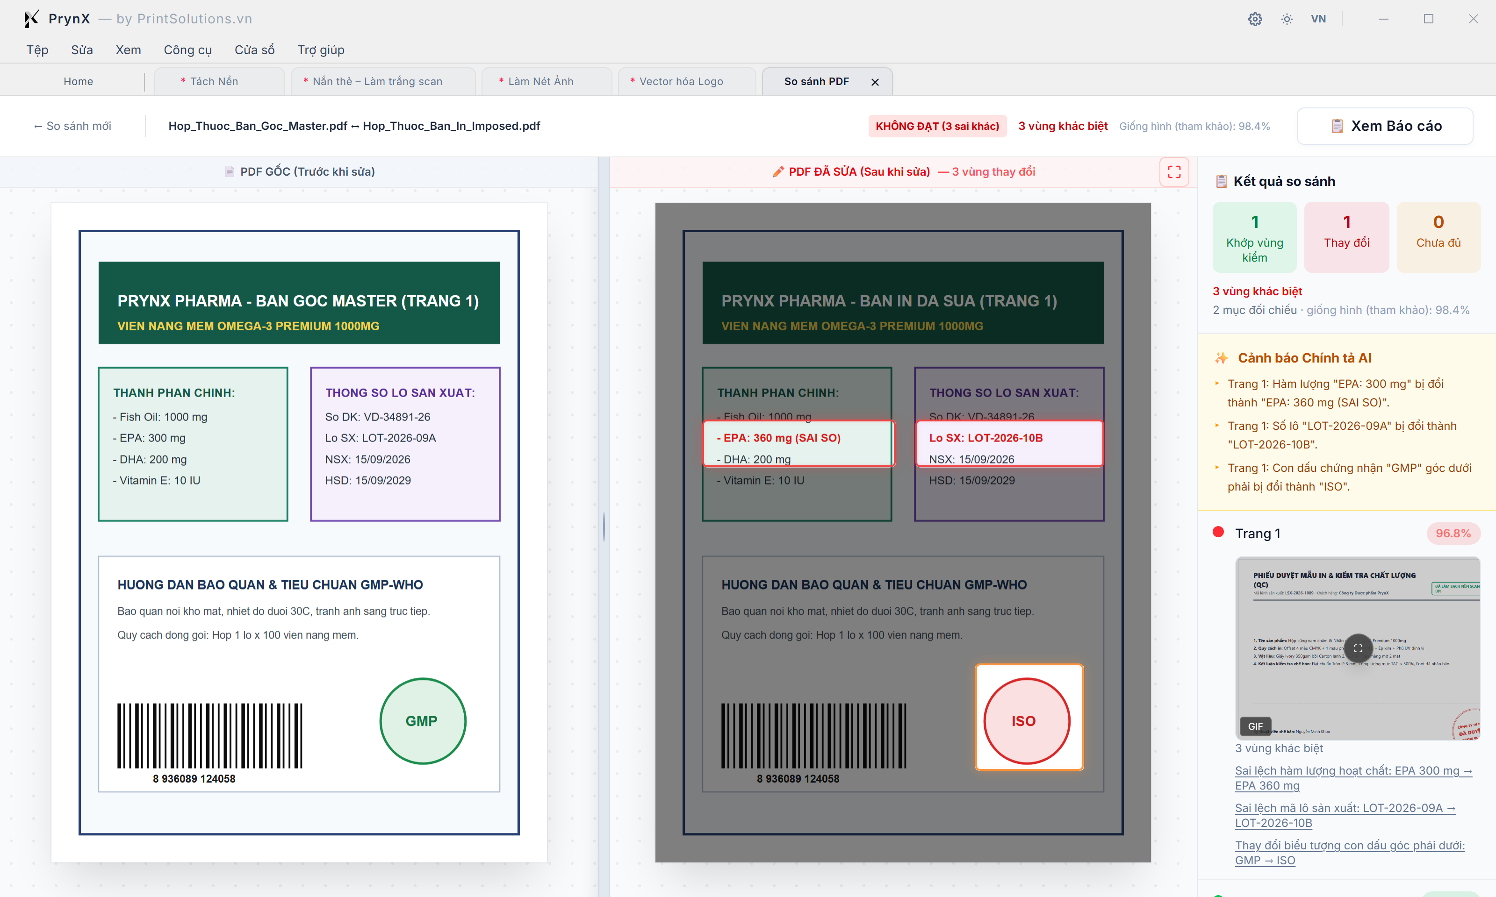Open the Sửa menu

pos(82,50)
